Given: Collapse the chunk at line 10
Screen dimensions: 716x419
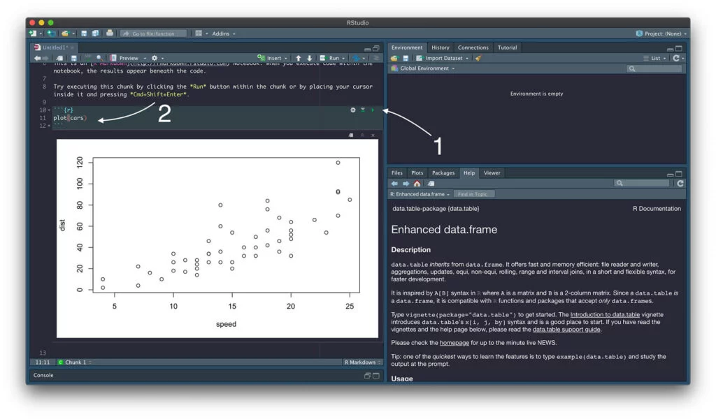Looking at the screenshot, I should tap(49, 110).
